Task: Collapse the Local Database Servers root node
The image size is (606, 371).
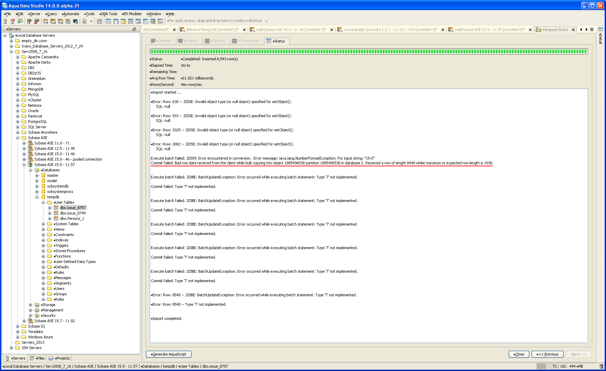Action: [5, 35]
